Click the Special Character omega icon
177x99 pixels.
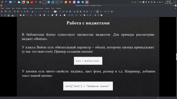click(x=87, y=12)
